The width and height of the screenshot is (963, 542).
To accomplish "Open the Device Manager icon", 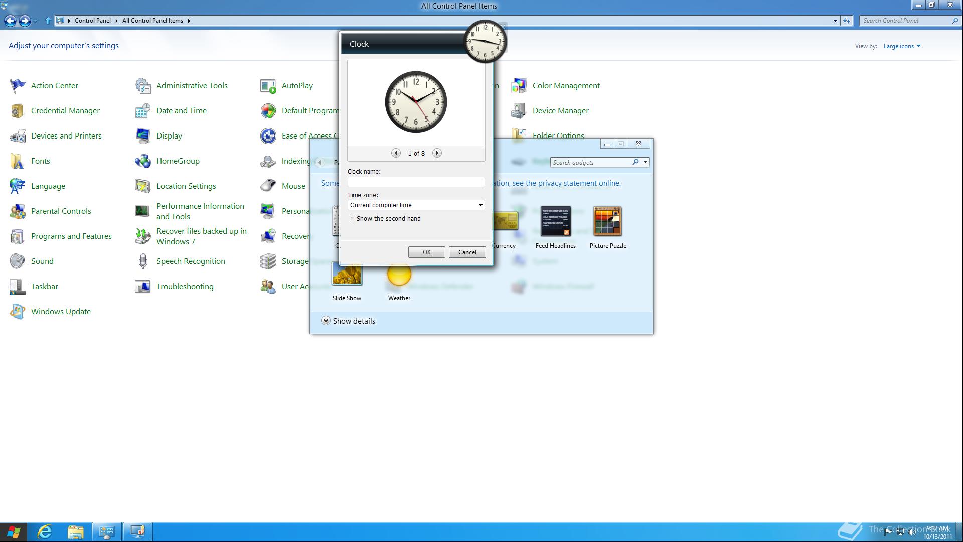I will (x=519, y=111).
